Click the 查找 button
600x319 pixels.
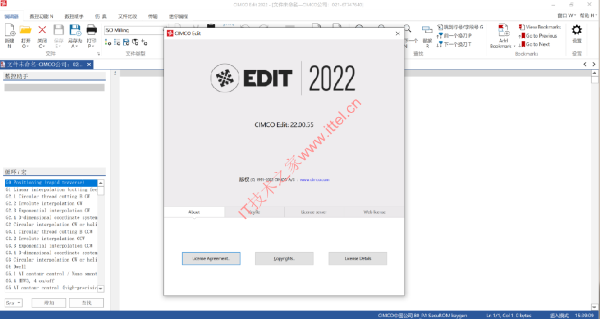pyautogui.click(x=87, y=303)
